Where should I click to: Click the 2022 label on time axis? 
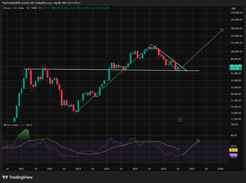tap(50, 169)
